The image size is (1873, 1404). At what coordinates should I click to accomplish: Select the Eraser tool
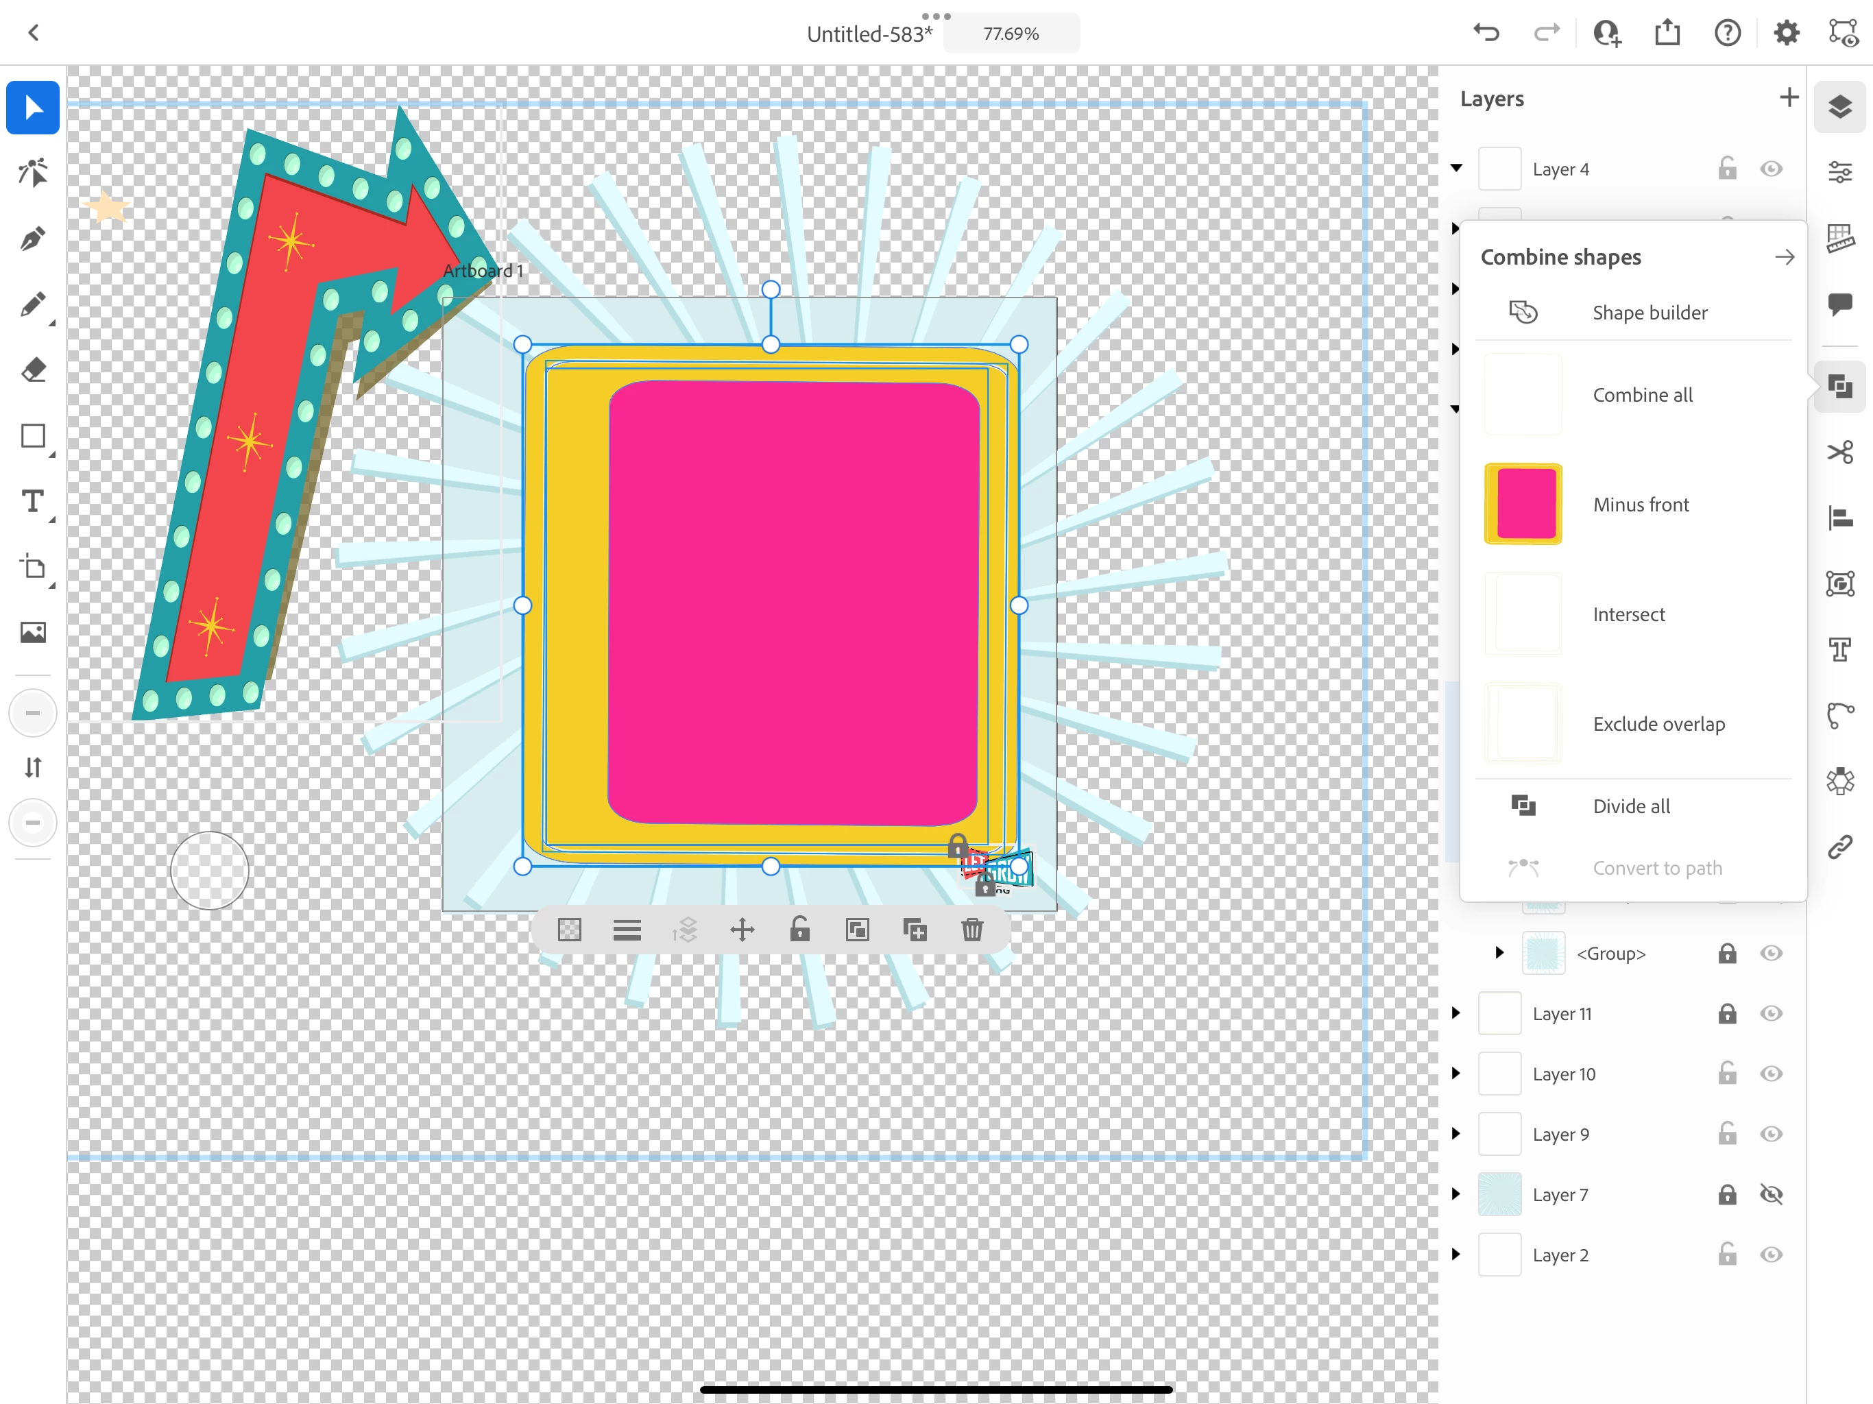coord(32,370)
